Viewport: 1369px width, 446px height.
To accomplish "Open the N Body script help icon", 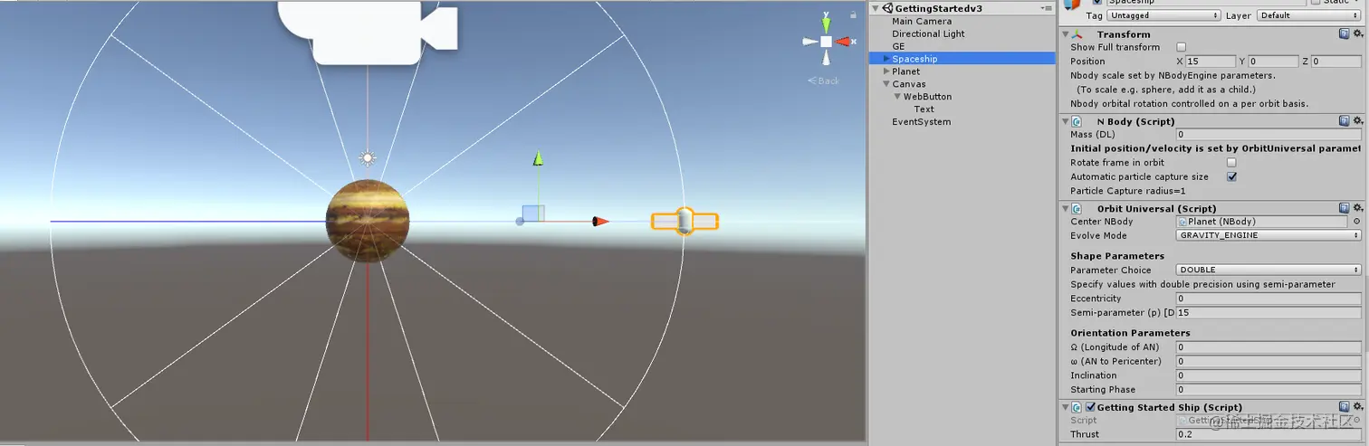I will click(1344, 121).
